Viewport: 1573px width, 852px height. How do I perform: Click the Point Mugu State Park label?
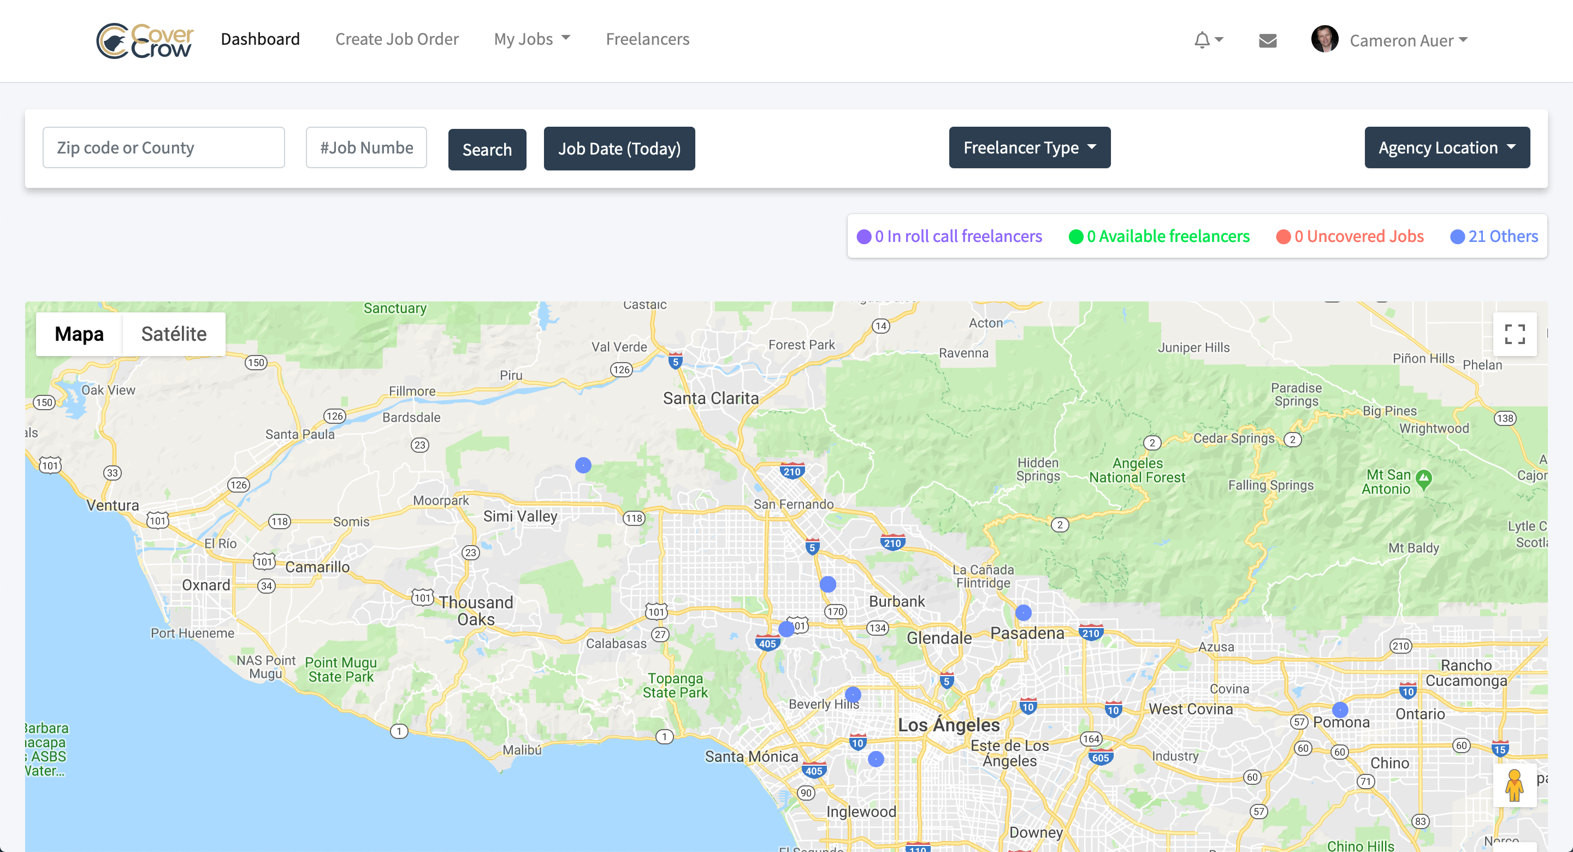[341, 670]
